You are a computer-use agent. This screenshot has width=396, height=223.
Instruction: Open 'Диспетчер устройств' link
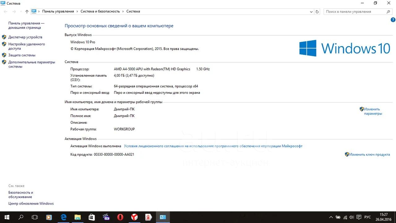[x=25, y=37]
